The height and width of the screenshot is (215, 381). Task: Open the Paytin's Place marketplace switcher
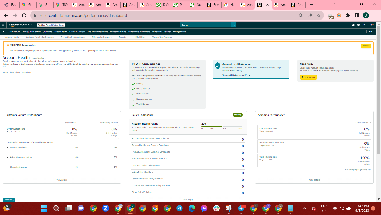pyautogui.click(x=51, y=25)
